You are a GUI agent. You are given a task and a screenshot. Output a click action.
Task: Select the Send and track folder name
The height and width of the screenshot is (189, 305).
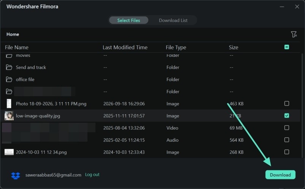31,67
